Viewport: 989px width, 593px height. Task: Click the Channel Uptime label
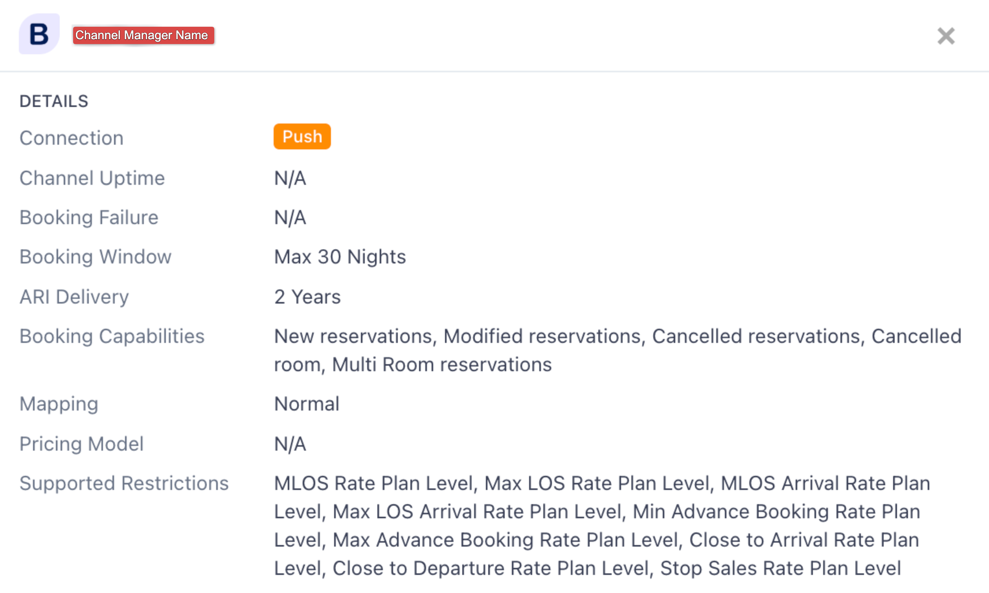point(92,178)
